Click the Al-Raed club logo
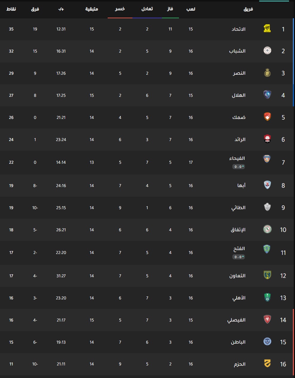The image size is (295, 378). point(267,139)
